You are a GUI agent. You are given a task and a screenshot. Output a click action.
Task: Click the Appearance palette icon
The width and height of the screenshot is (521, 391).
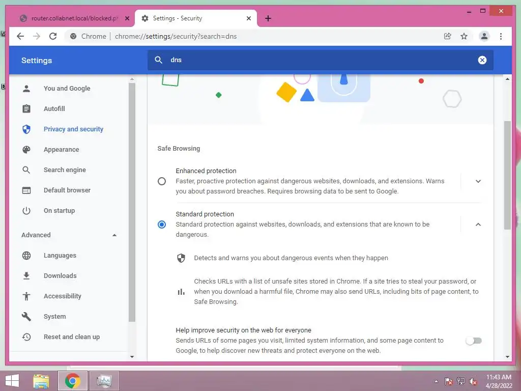pyautogui.click(x=26, y=150)
